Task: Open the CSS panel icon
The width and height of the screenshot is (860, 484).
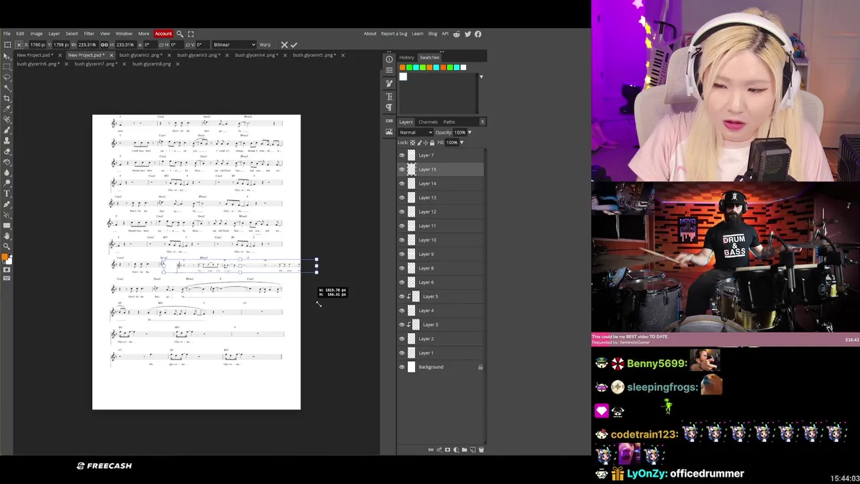Action: coord(389,121)
